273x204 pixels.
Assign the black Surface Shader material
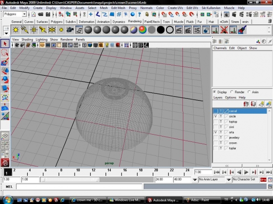click(161, 30)
